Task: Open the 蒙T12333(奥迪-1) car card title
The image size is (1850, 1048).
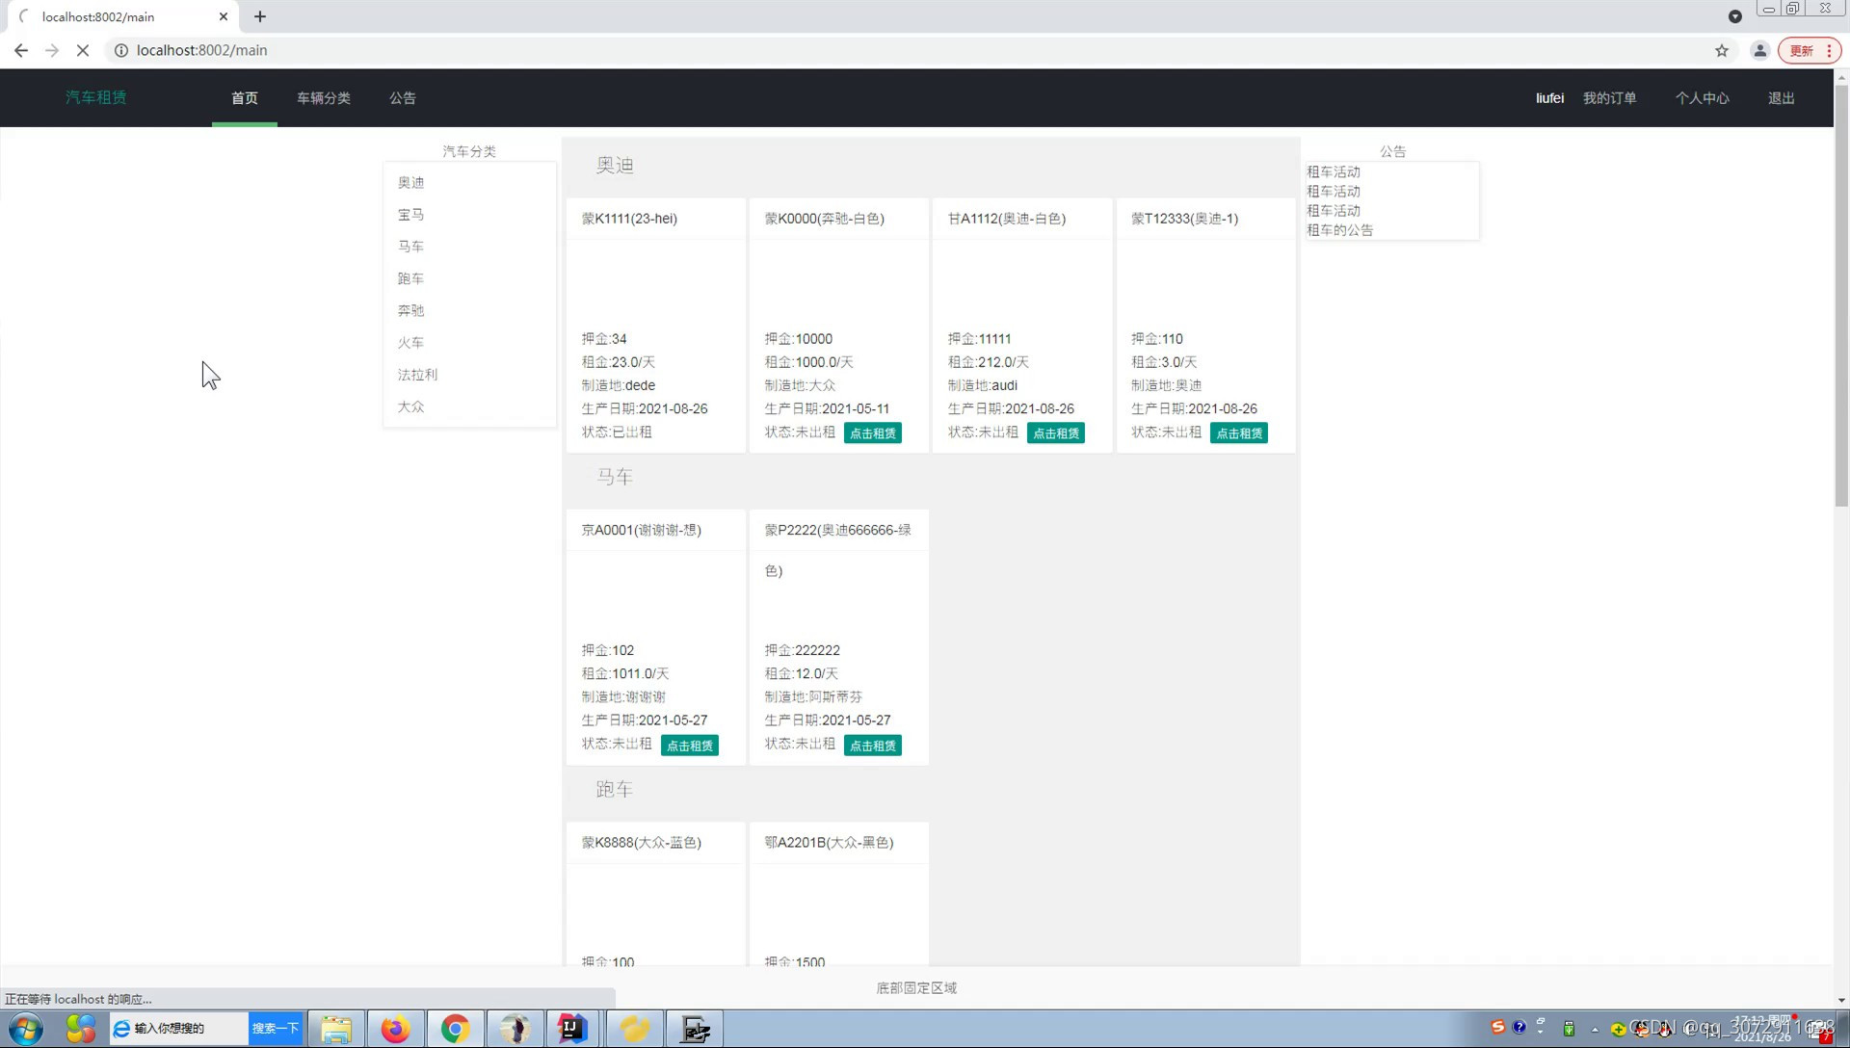Action: click(x=1185, y=219)
